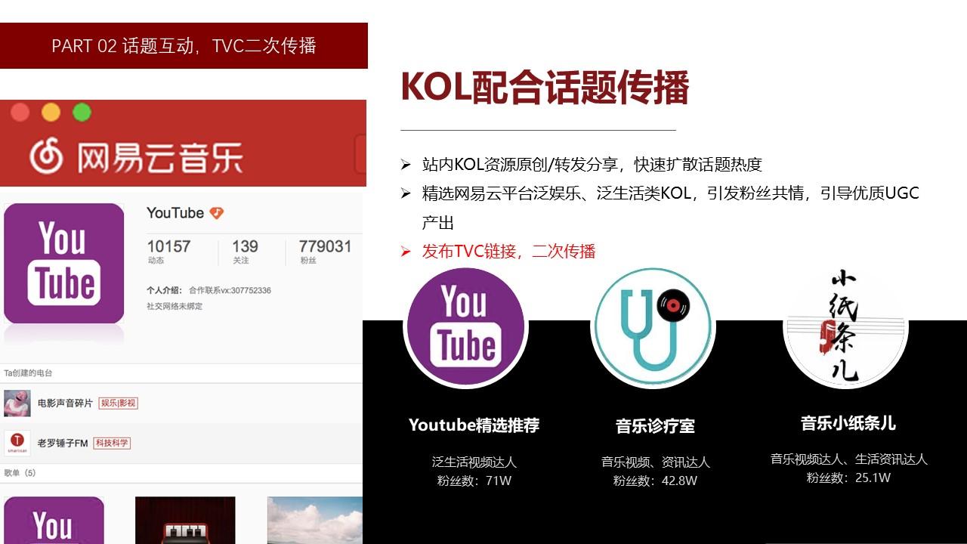Click the 音乐视频、资讯达人 description
967x544 pixels.
pyautogui.click(x=656, y=462)
